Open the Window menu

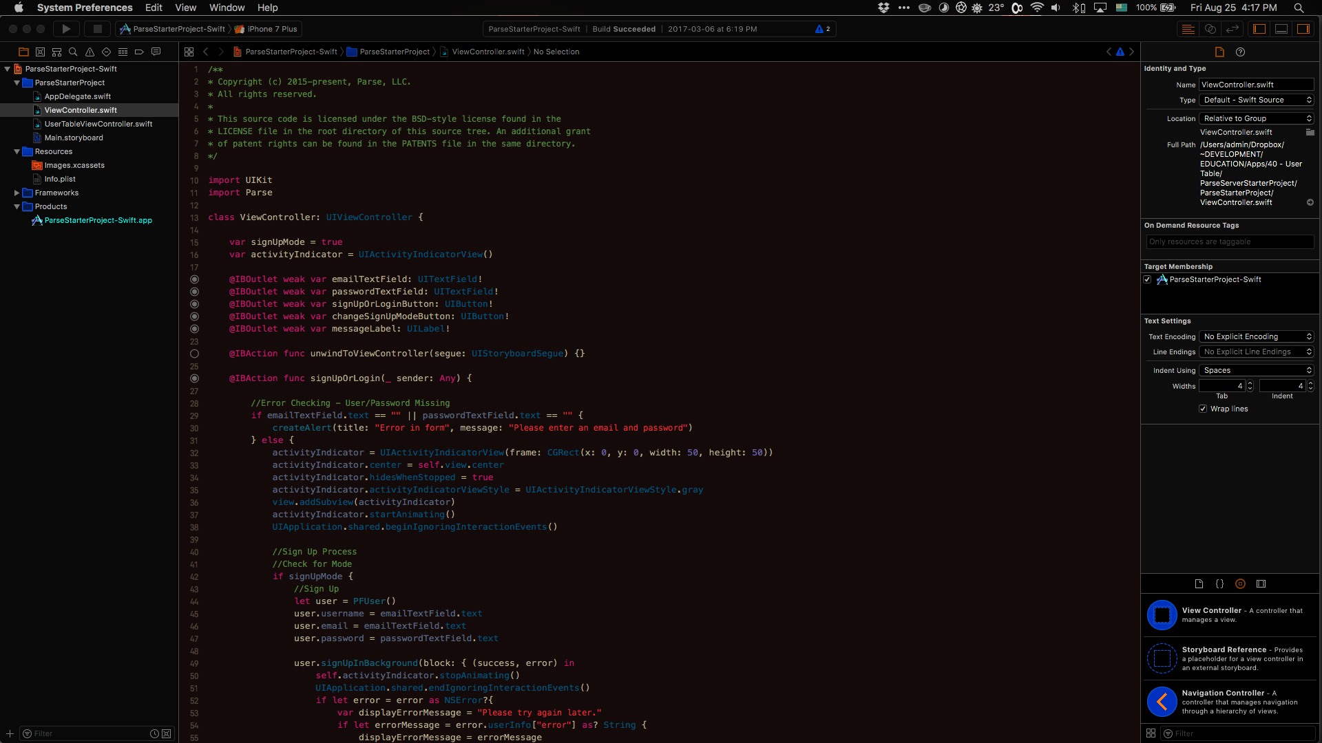(227, 8)
